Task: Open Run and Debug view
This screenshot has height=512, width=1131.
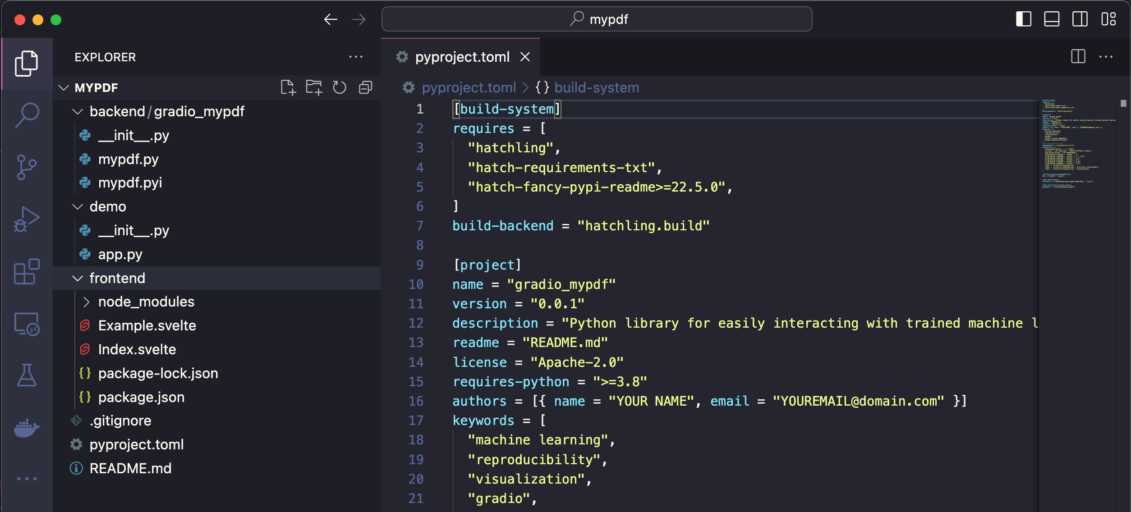Action: (x=27, y=219)
